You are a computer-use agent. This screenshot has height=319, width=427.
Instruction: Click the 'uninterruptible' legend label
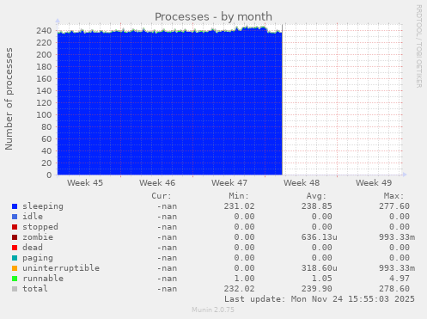click(61, 268)
